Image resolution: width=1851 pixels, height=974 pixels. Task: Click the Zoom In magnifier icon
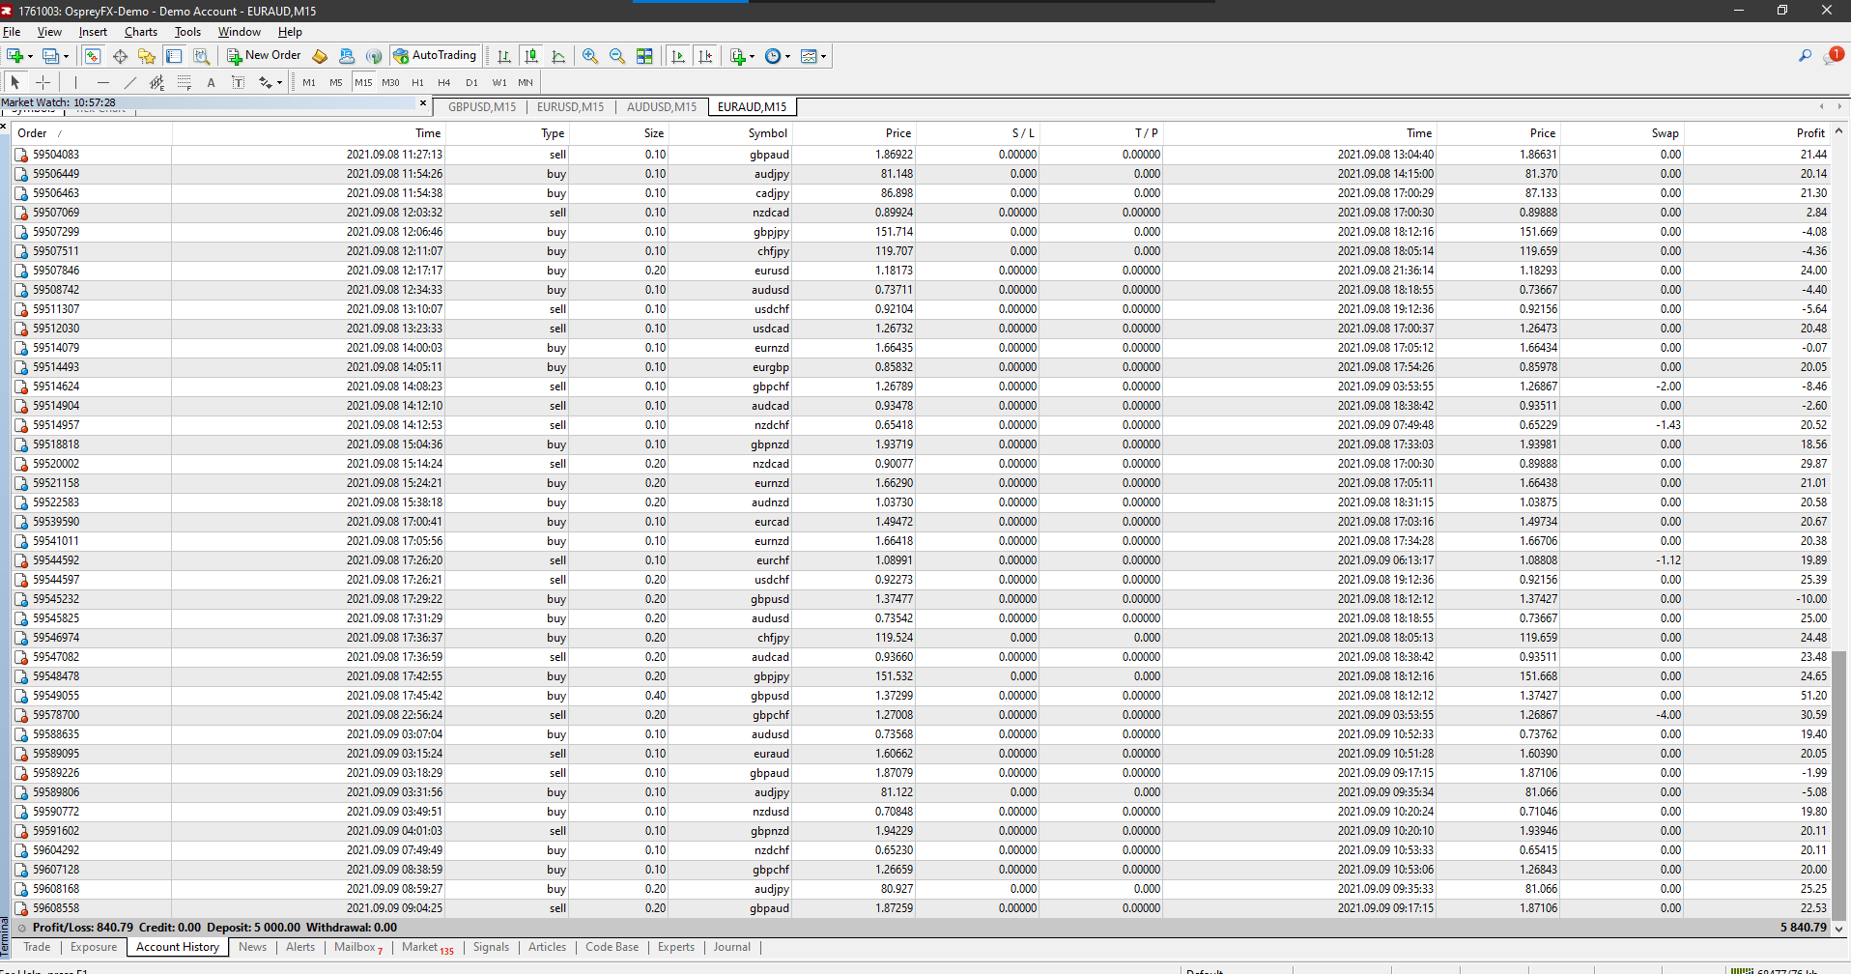tap(589, 56)
